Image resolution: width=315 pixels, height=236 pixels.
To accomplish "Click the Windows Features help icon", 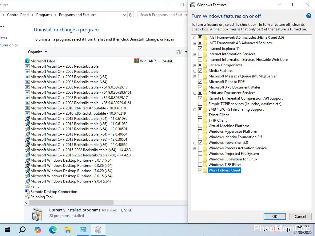I will 309,16.
